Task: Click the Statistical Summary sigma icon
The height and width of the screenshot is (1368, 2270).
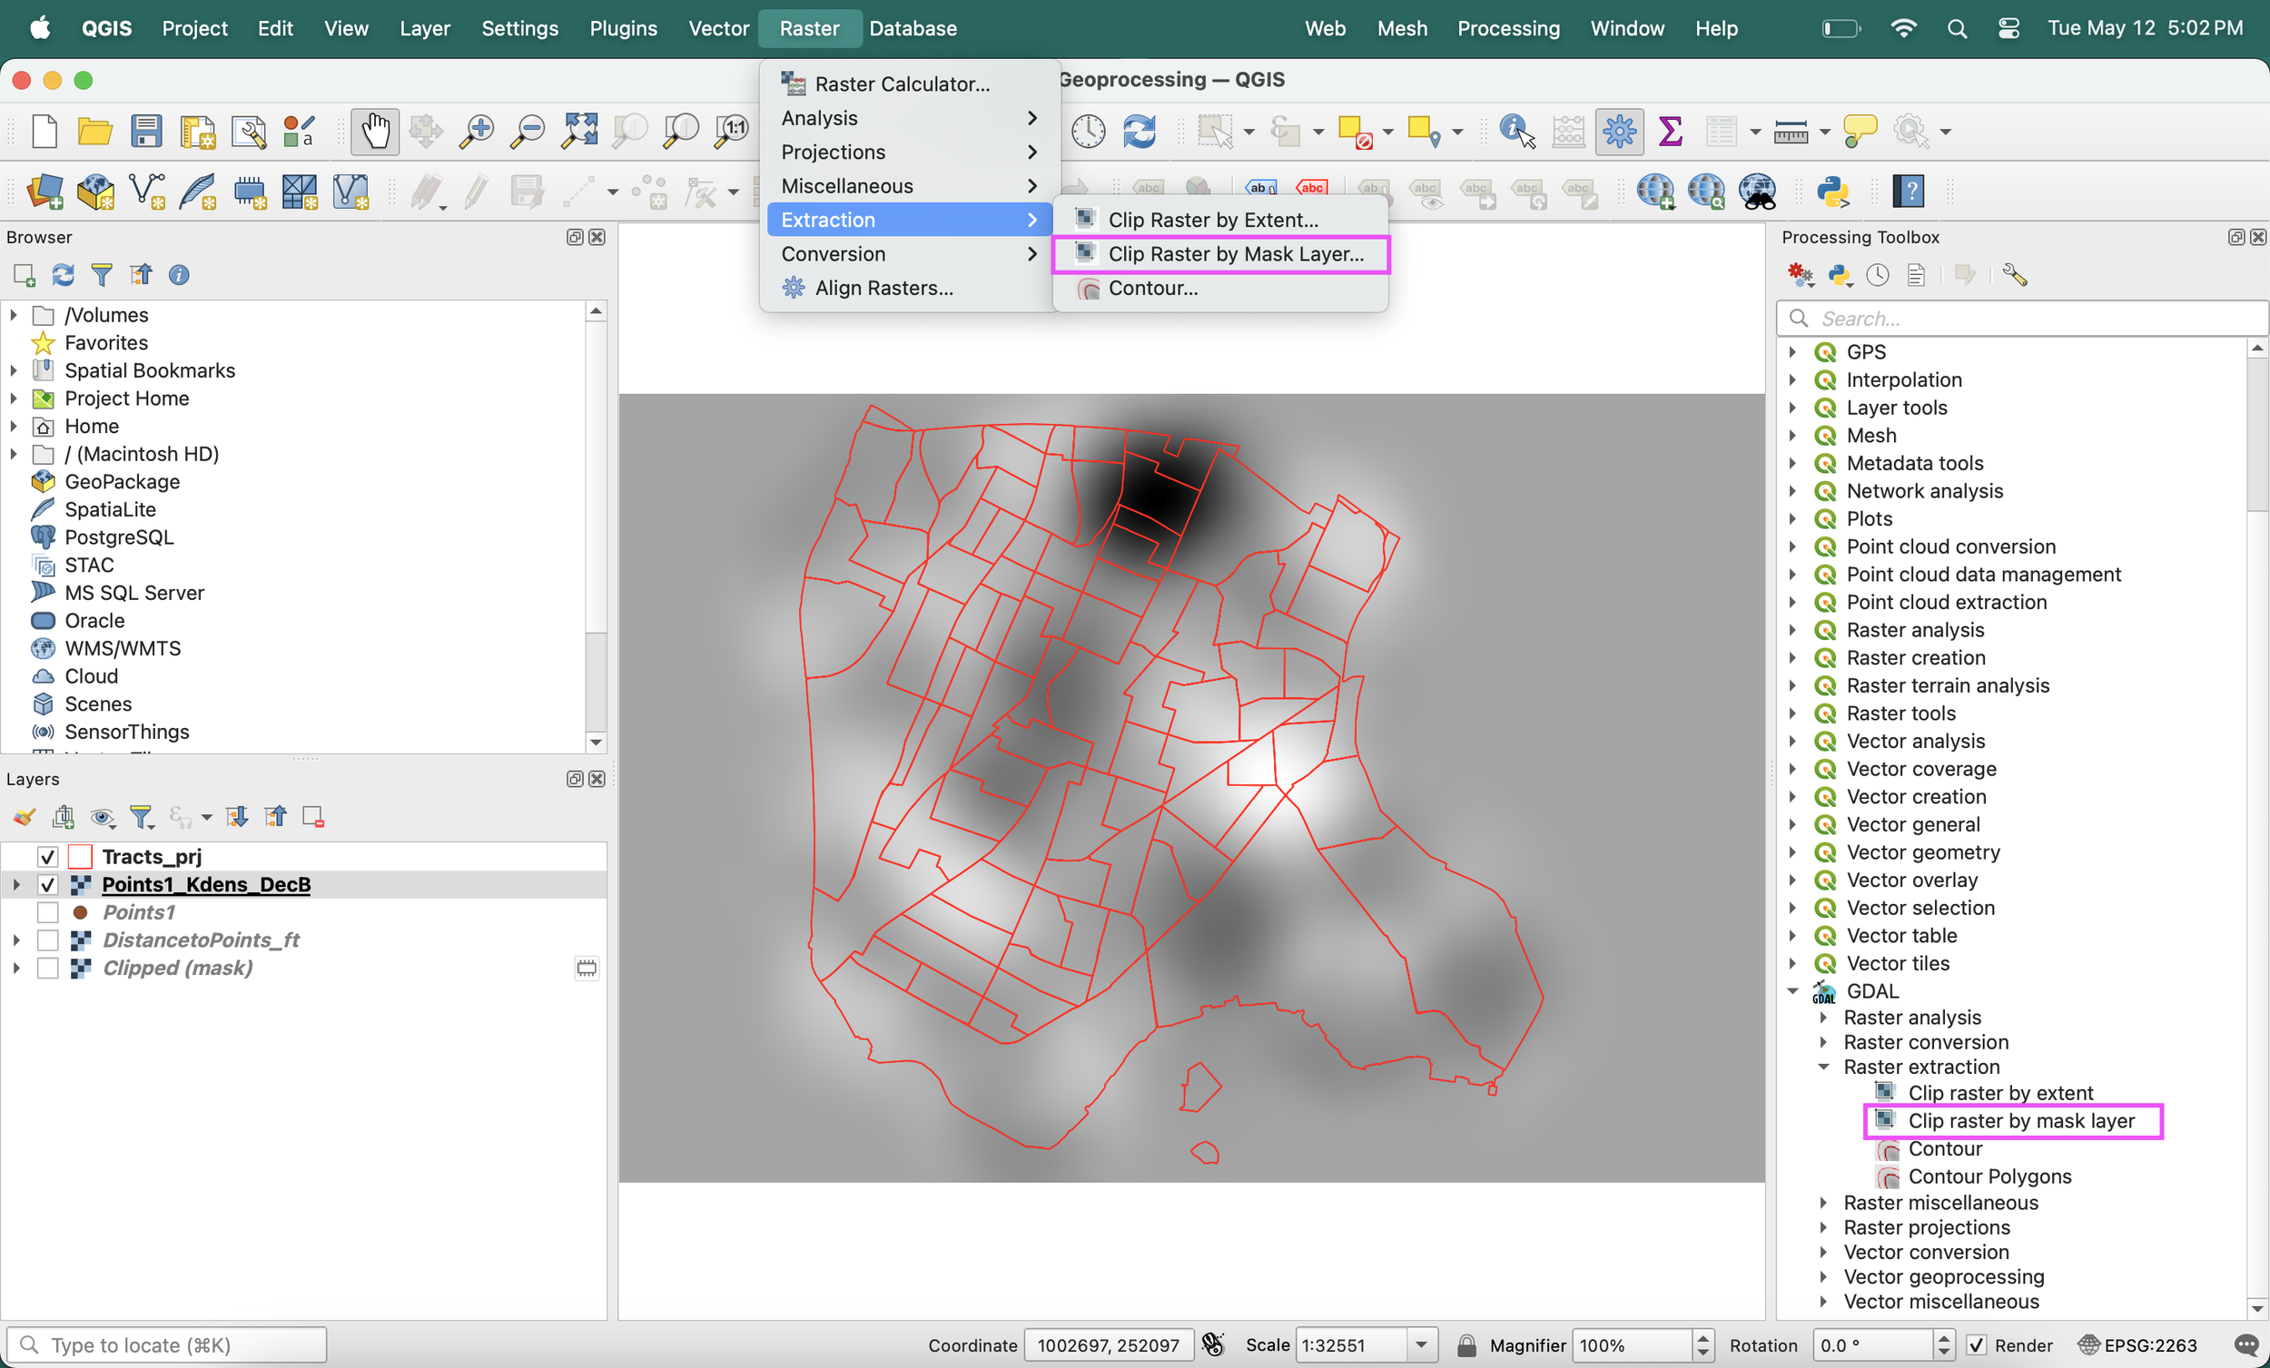Action: point(1670,132)
